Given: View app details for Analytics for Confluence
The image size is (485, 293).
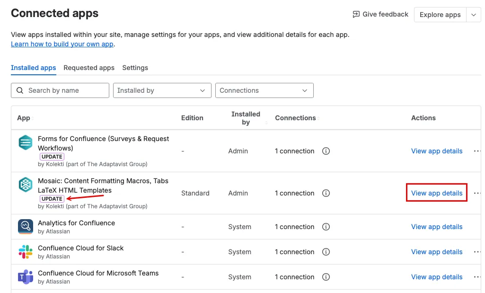Looking at the screenshot, I should (x=437, y=227).
